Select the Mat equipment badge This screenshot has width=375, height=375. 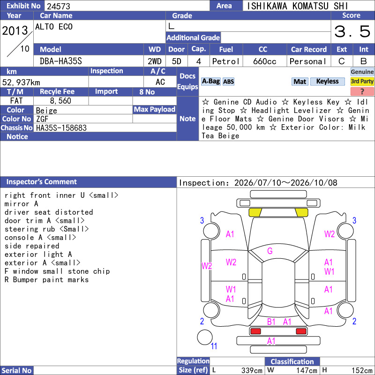click(x=300, y=82)
